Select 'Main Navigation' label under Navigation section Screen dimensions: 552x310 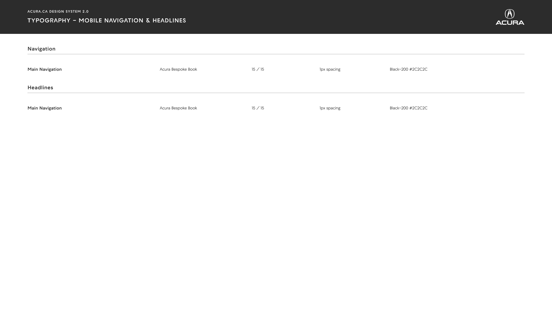(x=45, y=69)
